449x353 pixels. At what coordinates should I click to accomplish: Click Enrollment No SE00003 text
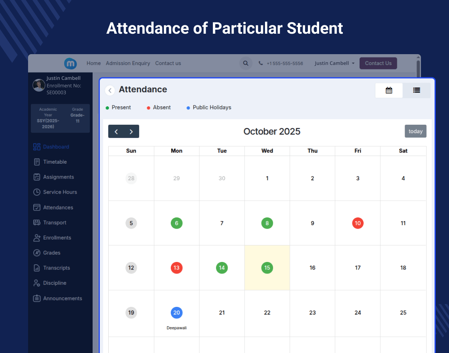[64, 89]
